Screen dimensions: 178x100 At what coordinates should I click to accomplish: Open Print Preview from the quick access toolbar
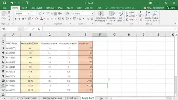click(27, 3)
